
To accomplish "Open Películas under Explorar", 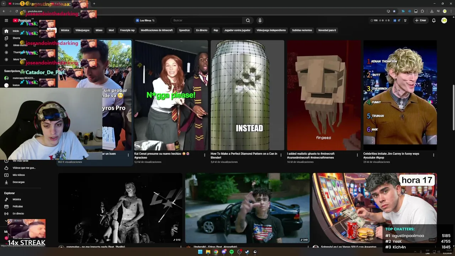I will coord(18,207).
